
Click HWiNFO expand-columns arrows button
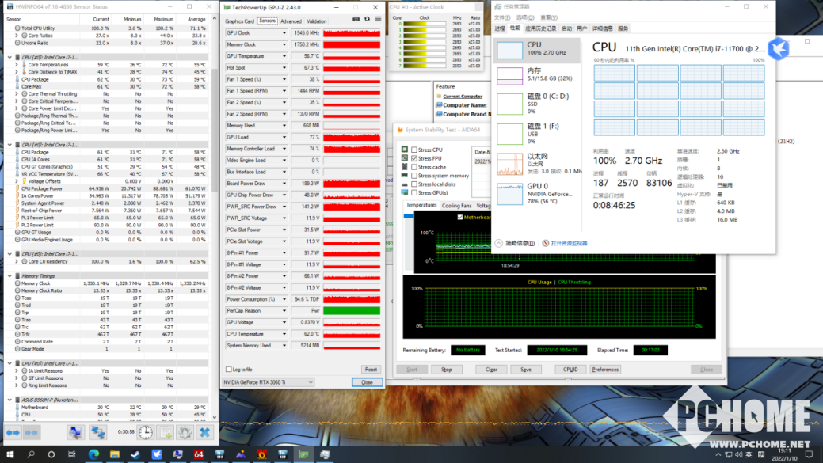(x=13, y=433)
